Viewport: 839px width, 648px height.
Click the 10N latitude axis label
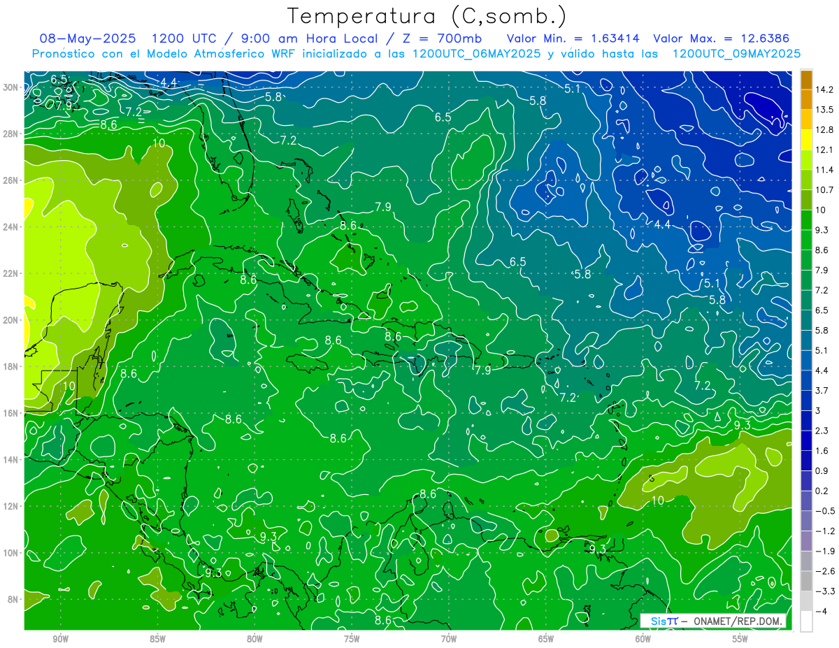click(x=10, y=553)
